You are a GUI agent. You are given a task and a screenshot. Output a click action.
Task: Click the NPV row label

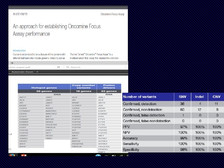pyautogui.click(x=126, y=133)
